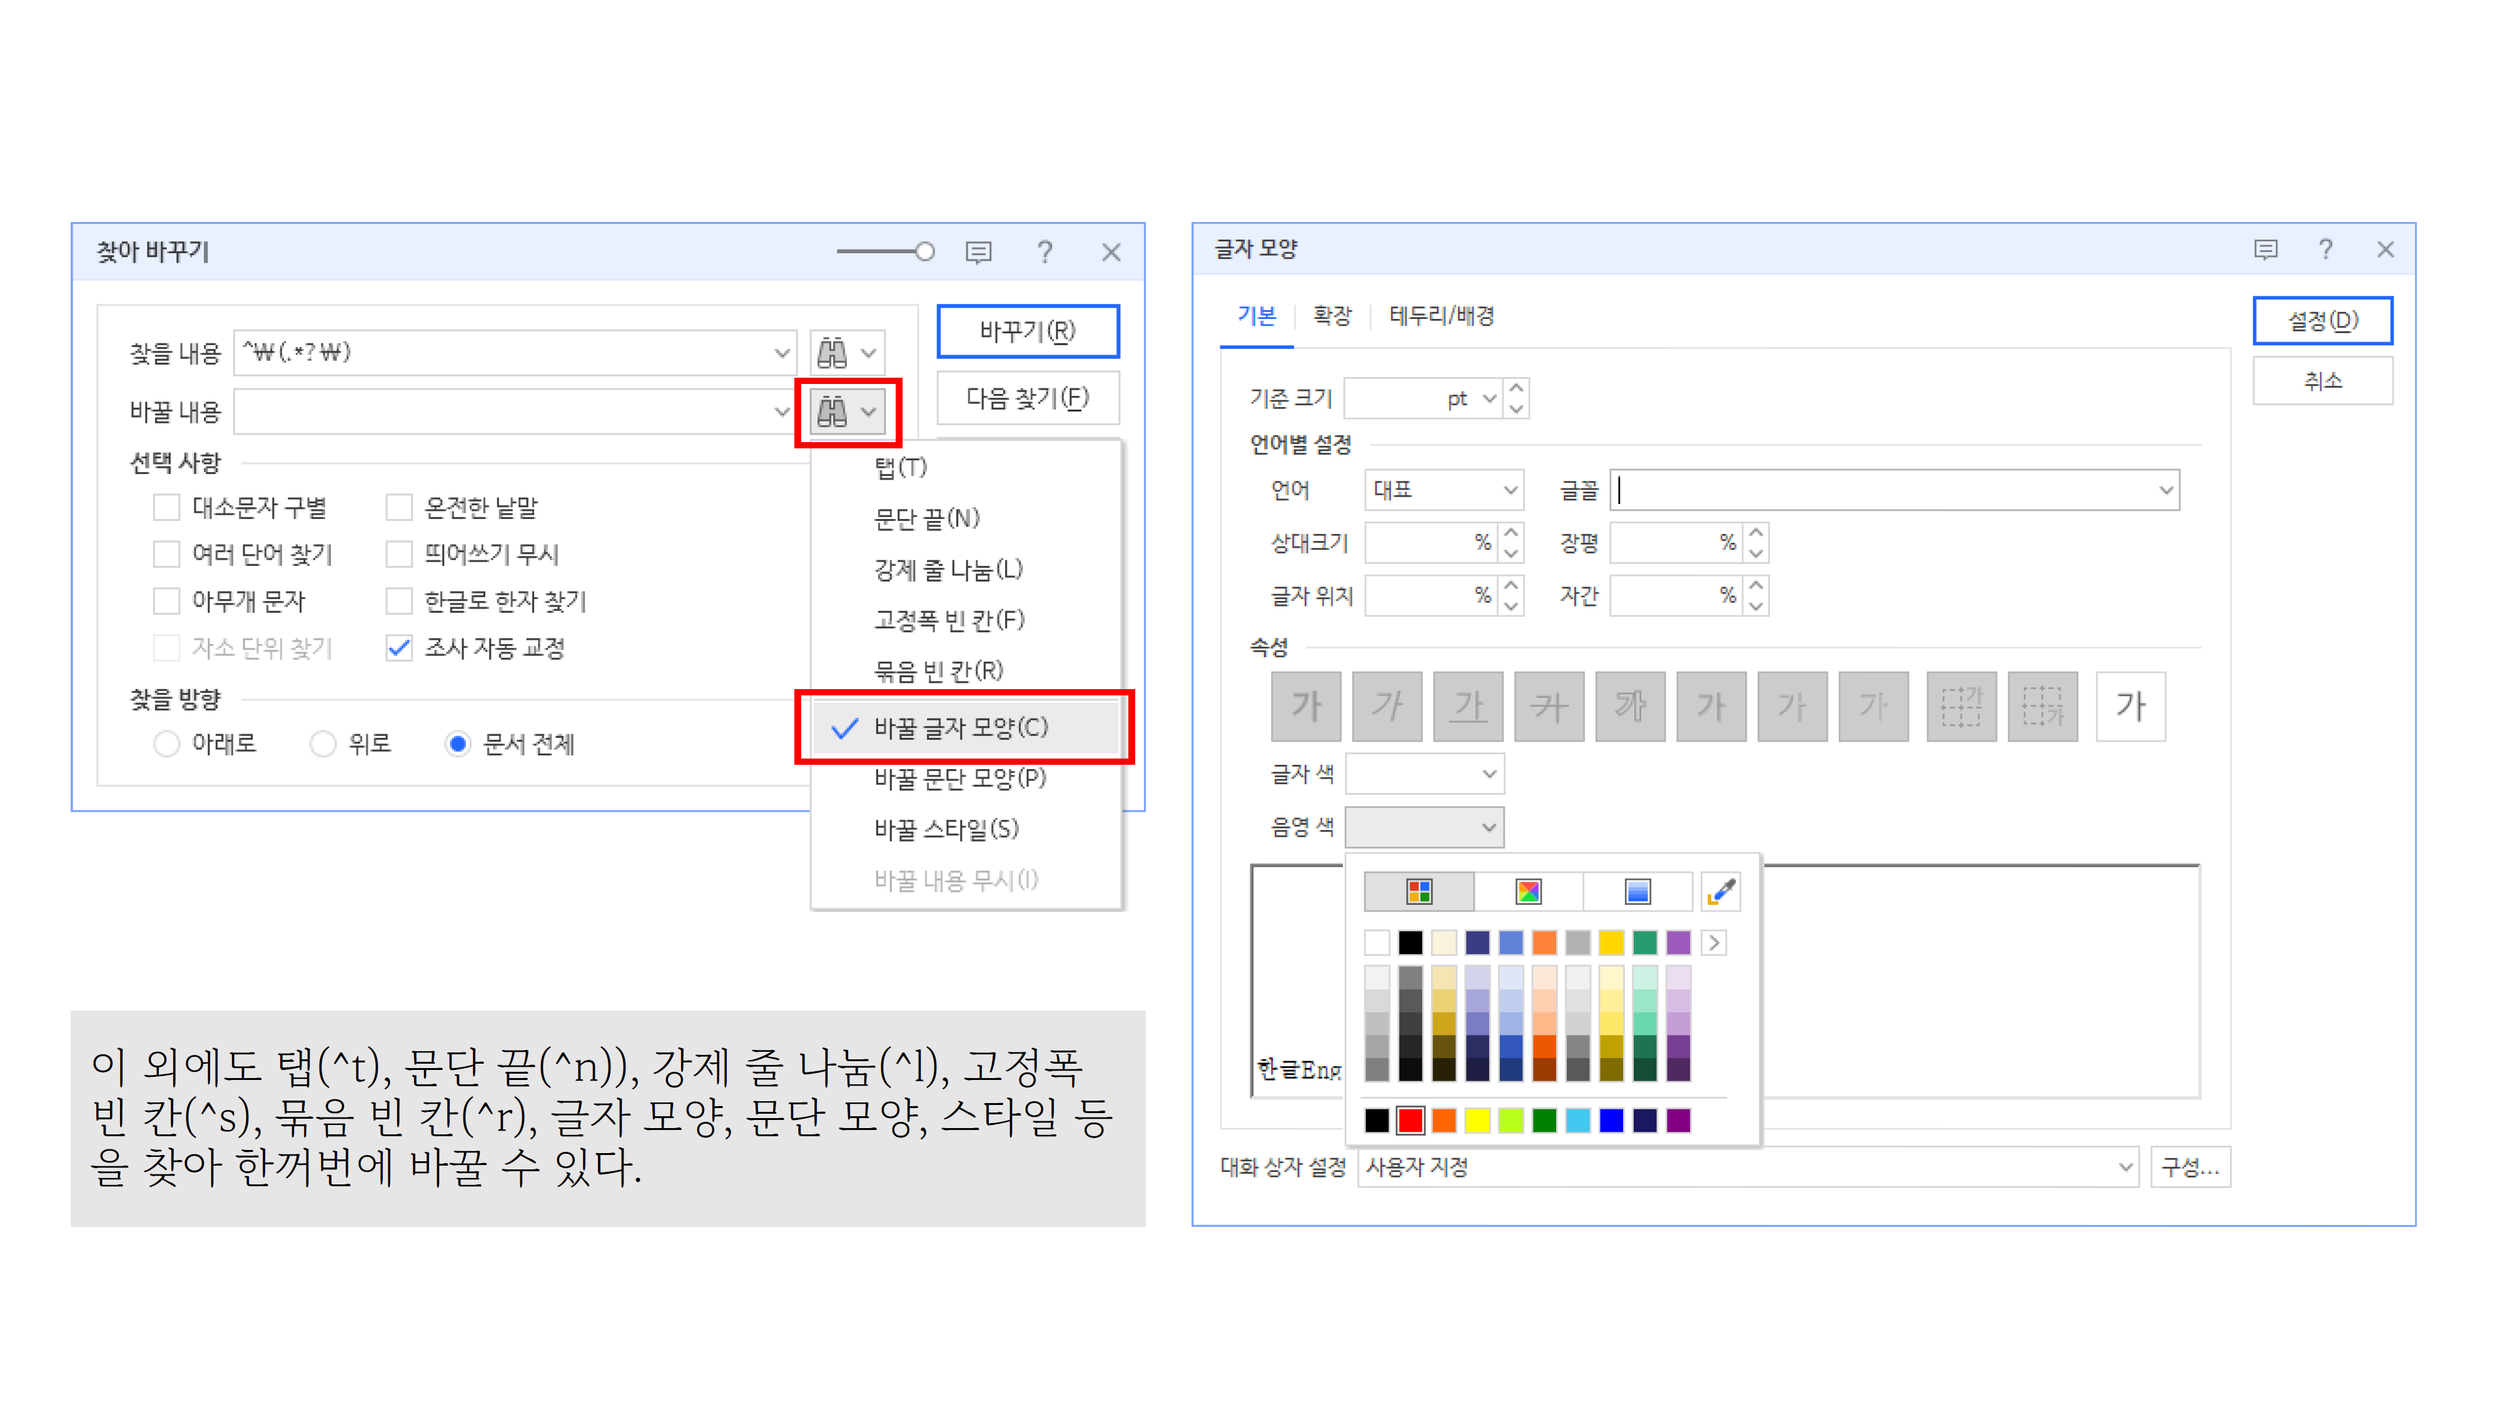
Task: Click the bold 가 attribute button
Action: (1305, 705)
